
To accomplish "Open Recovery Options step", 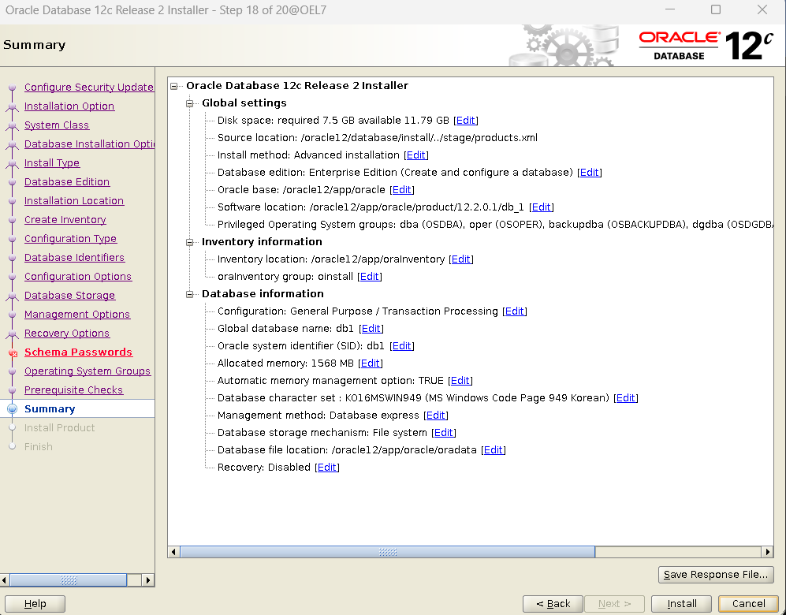I will (x=67, y=334).
